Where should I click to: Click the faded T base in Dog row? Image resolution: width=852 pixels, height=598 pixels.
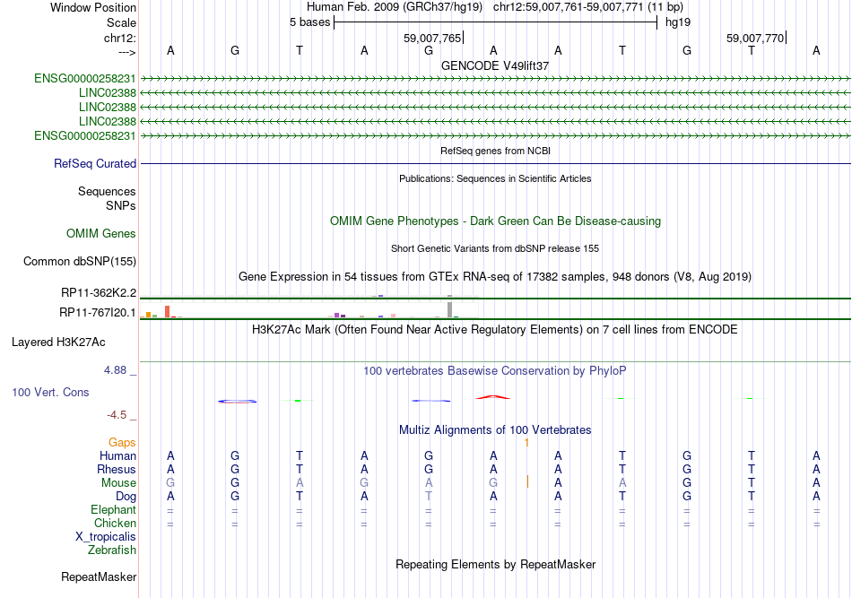429,497
